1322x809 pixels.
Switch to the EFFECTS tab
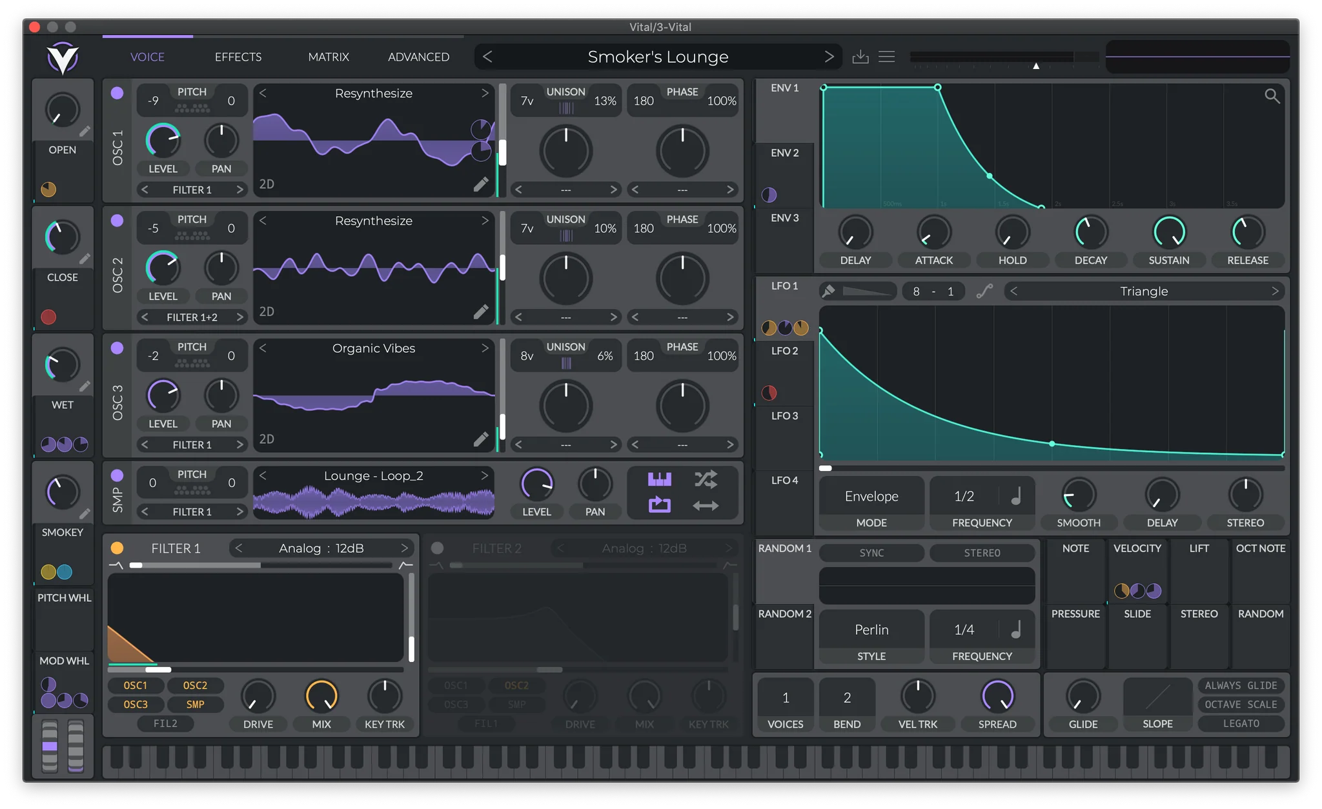[238, 57]
